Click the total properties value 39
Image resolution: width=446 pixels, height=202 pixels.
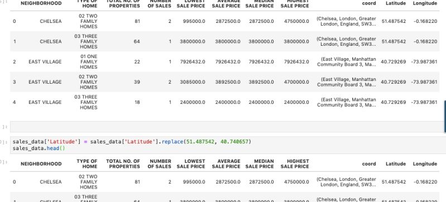click(137, 82)
